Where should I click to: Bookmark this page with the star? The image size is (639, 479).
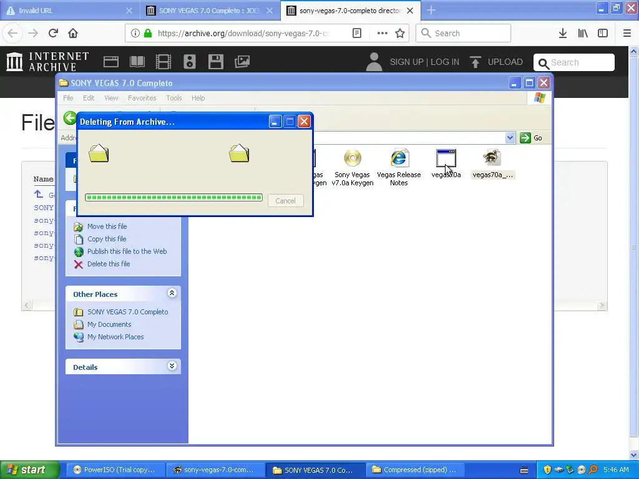click(x=400, y=34)
